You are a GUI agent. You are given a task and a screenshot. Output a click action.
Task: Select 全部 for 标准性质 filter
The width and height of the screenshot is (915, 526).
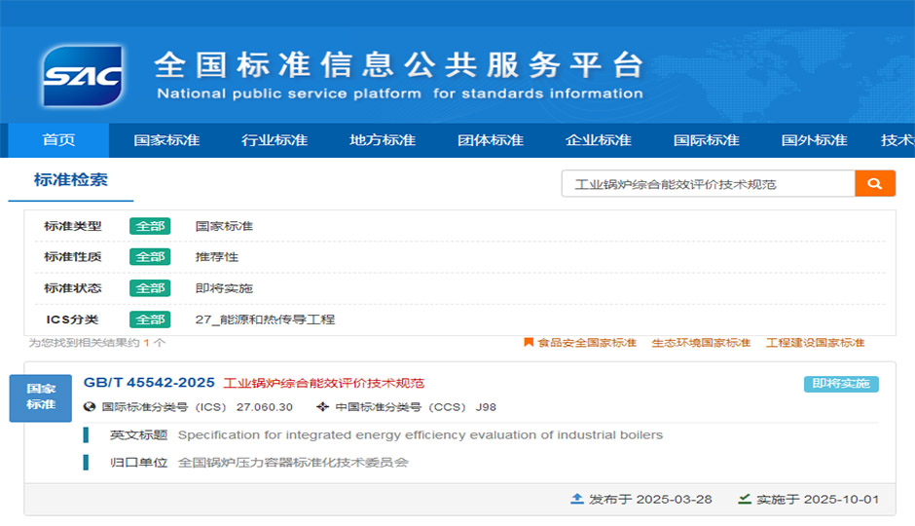coord(150,257)
